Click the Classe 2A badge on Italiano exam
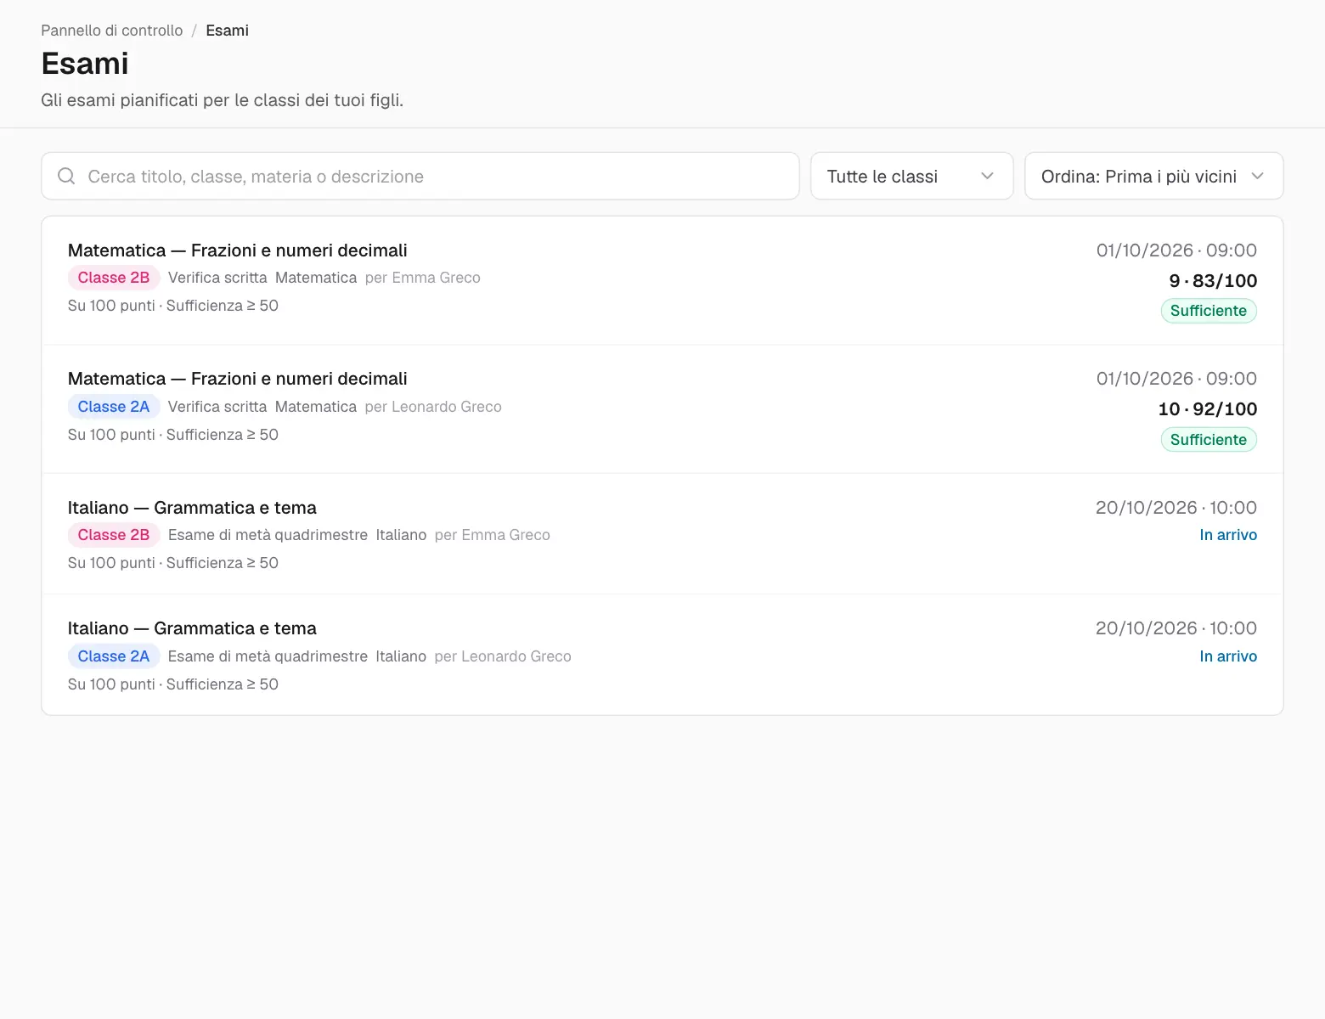 tap(114, 656)
